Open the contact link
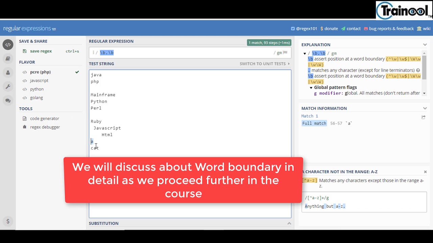The height and width of the screenshot is (243, 433). 351,29
